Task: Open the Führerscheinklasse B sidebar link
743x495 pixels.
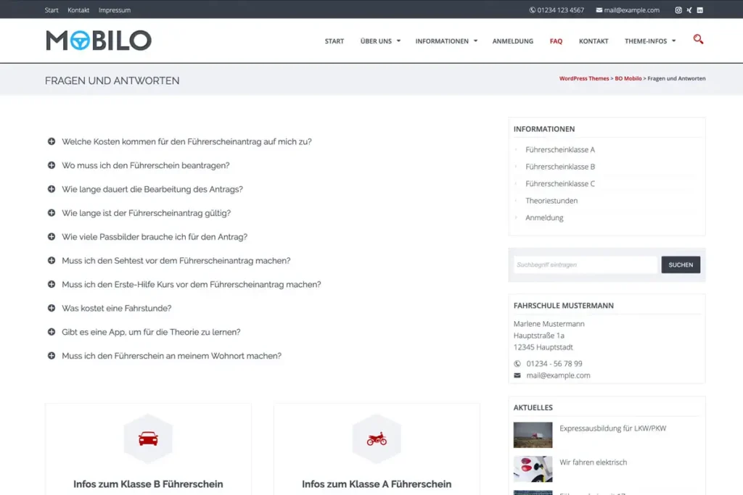Action: pyautogui.click(x=559, y=167)
